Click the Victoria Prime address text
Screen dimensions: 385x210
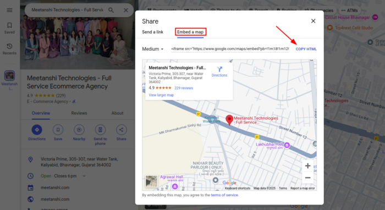pyautogui.click(x=79, y=162)
